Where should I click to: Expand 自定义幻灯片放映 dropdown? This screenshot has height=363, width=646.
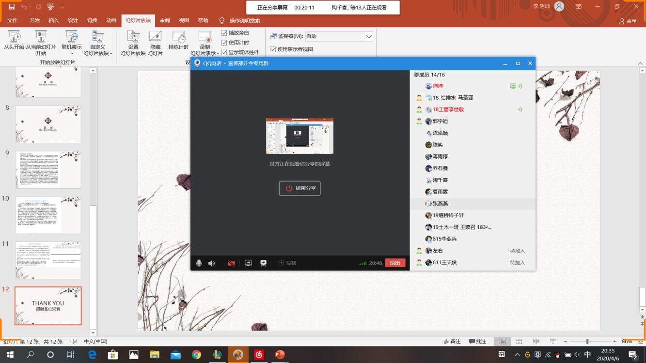point(97,50)
